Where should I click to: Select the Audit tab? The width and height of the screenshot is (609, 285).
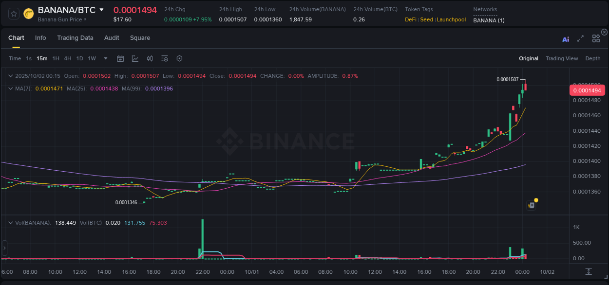(112, 37)
